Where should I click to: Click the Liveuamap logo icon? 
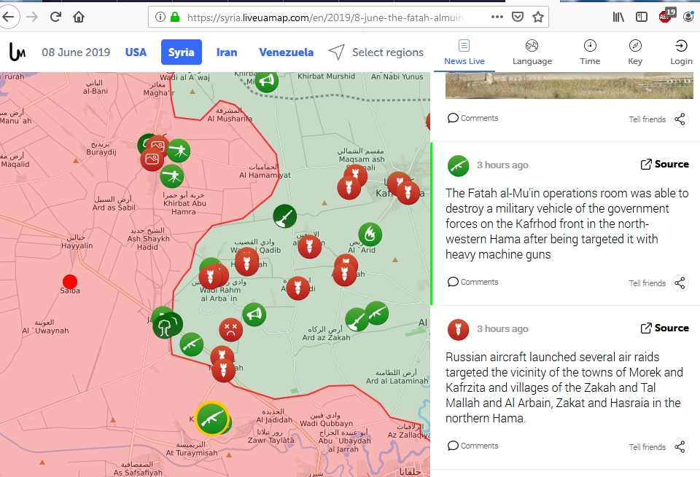[x=17, y=52]
